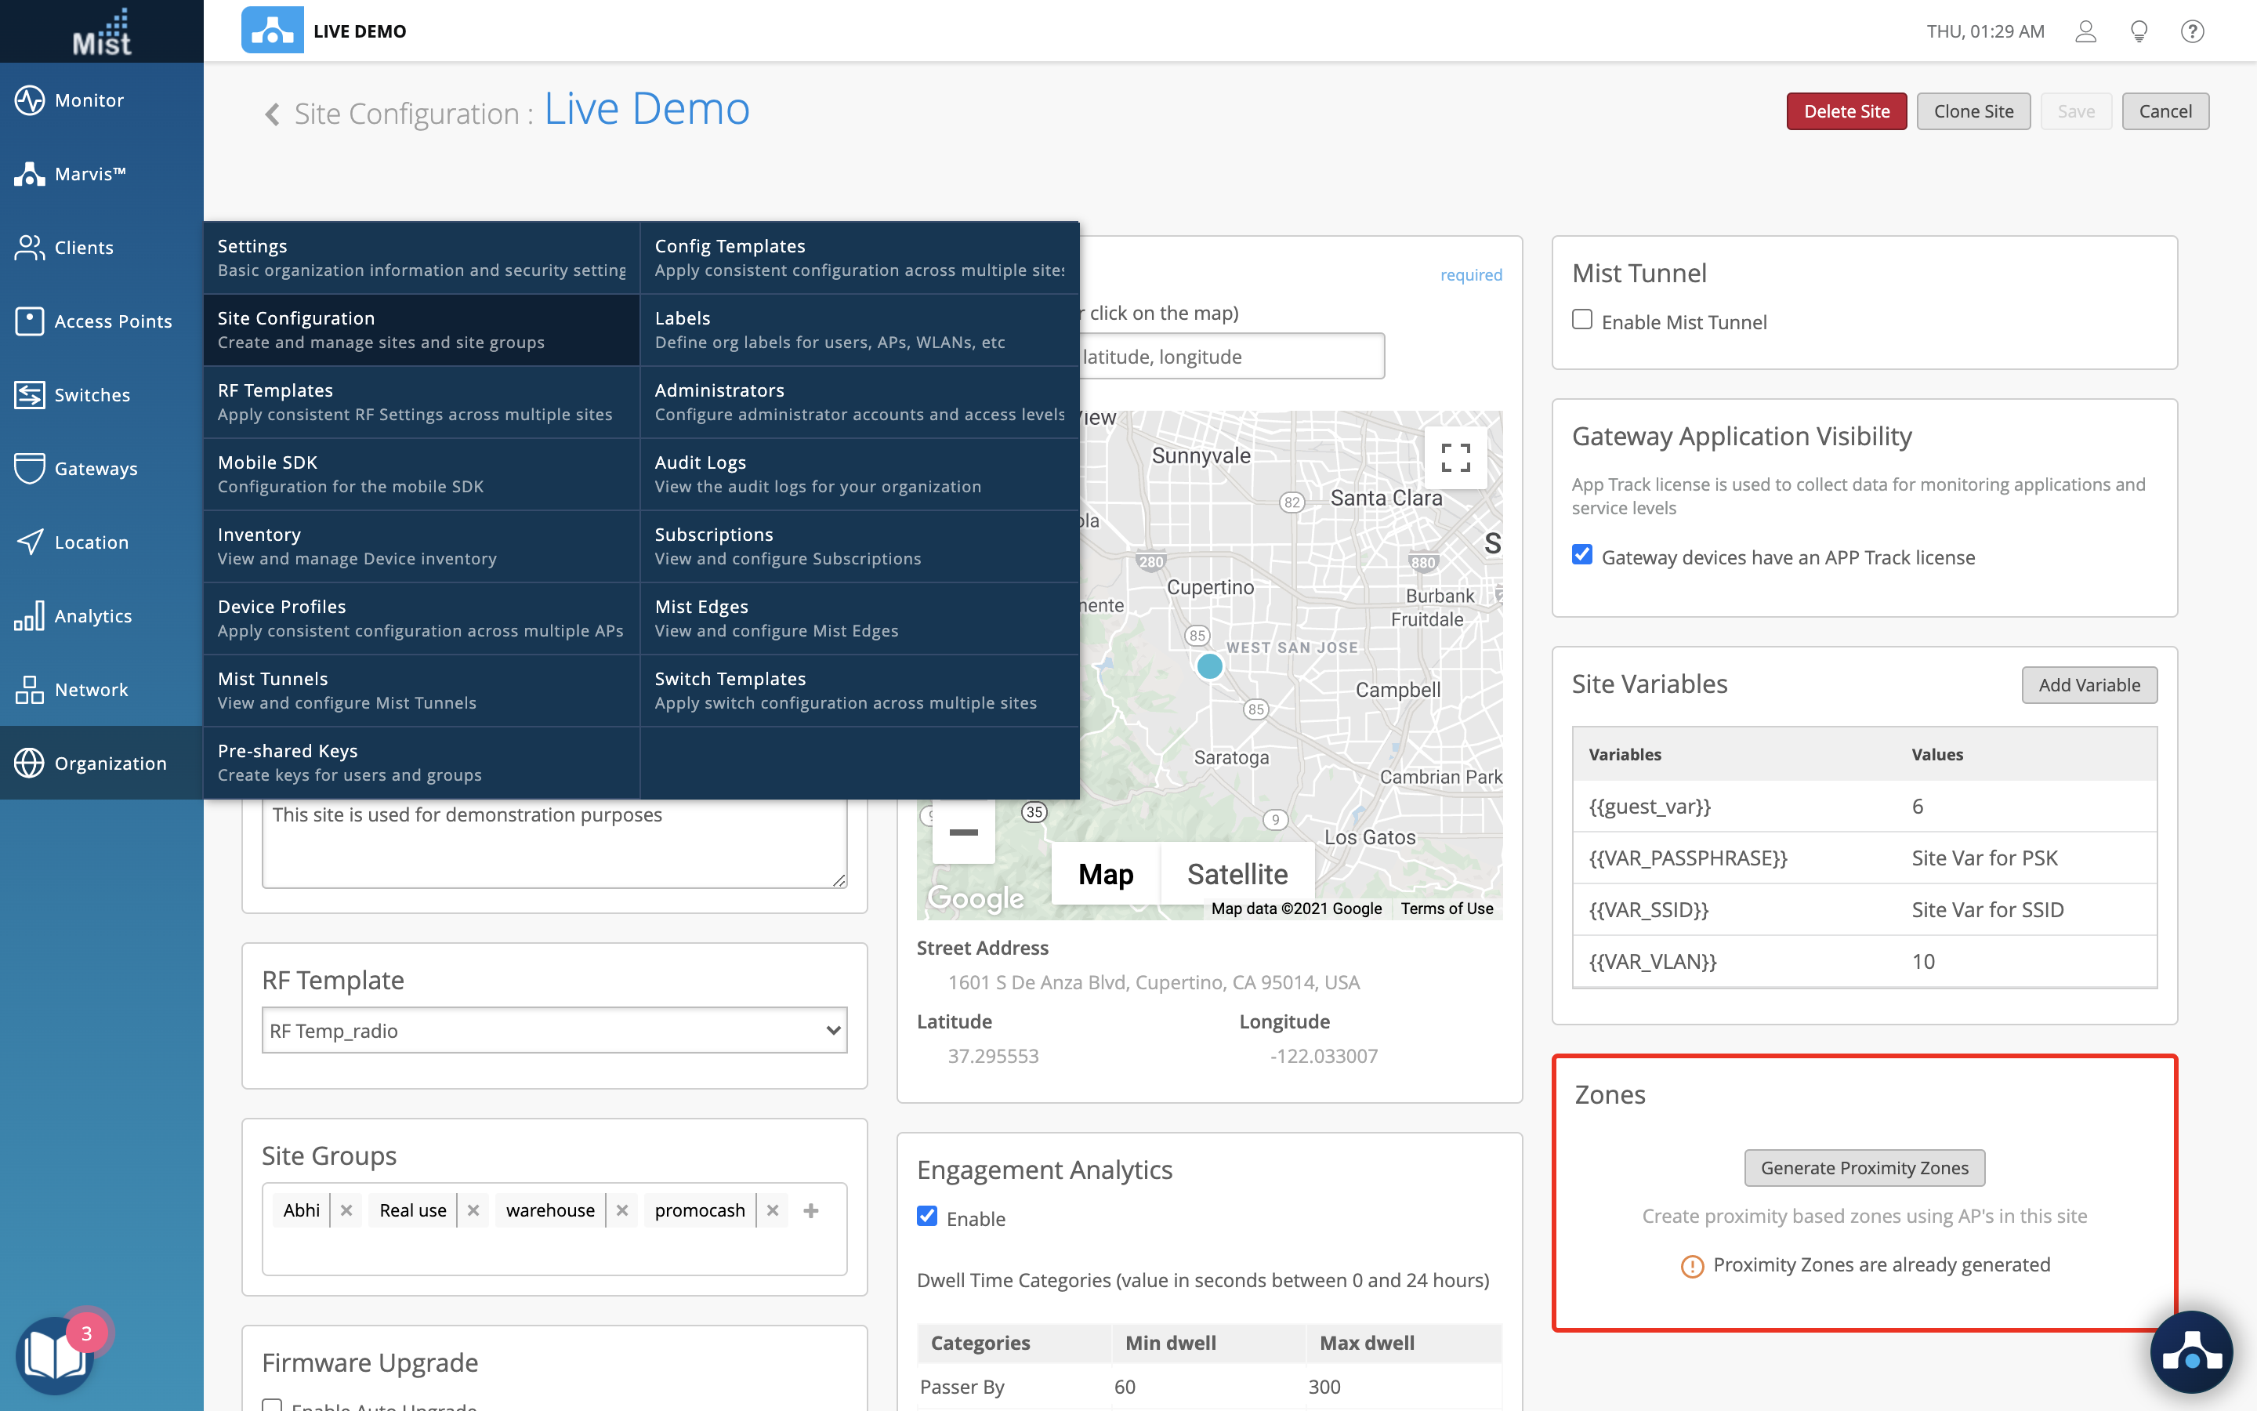Open the Monitor sidebar icon
The image size is (2257, 1411).
point(30,100)
